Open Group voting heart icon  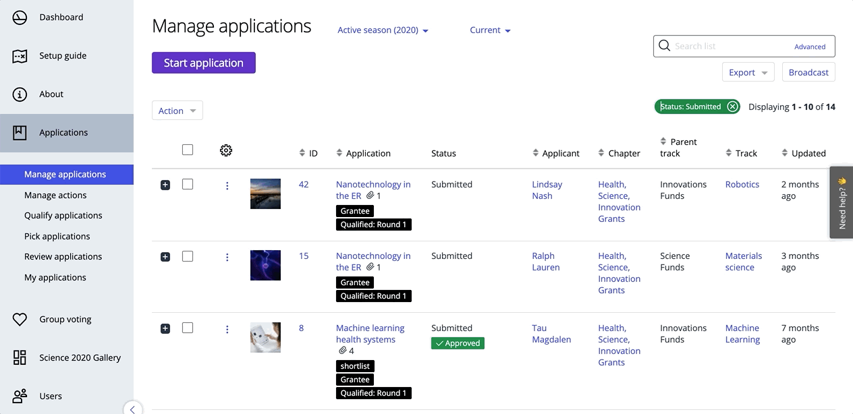(x=20, y=320)
